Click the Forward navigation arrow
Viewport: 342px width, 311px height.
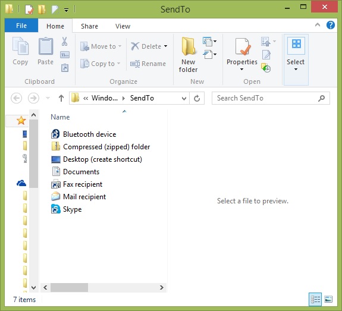(x=33, y=98)
